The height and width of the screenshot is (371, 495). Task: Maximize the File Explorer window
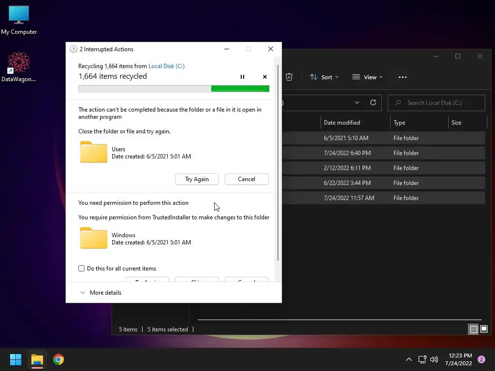pos(458,56)
